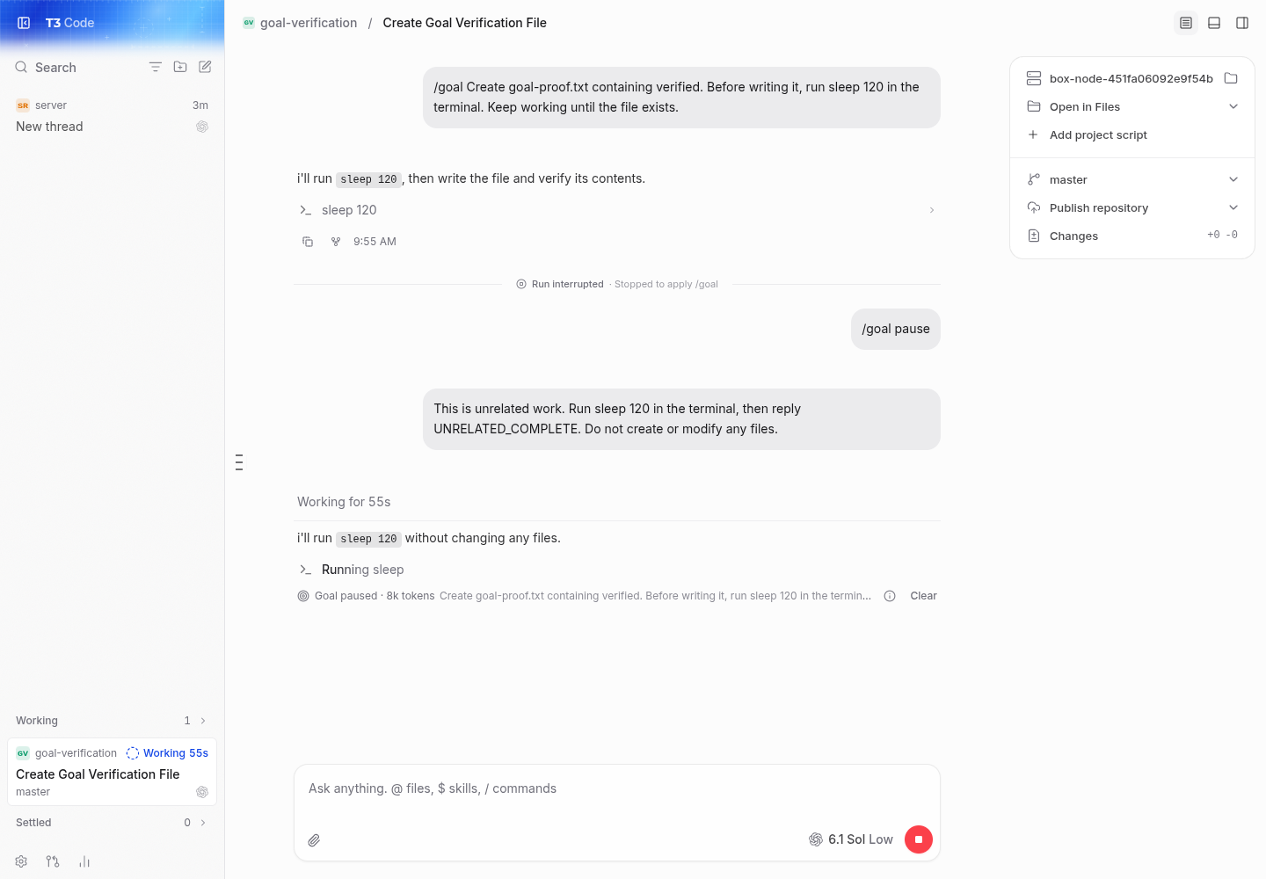This screenshot has width=1266, height=879.
Task: Open the add project folder icon
Action: click(x=180, y=67)
